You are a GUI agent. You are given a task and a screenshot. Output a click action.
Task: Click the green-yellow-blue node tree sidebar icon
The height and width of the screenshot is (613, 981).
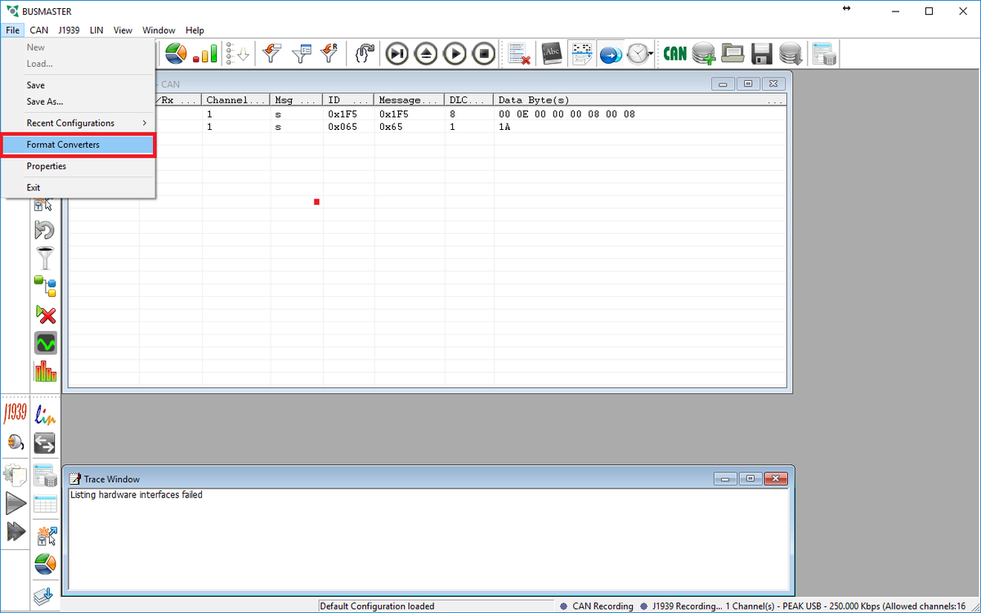click(45, 286)
